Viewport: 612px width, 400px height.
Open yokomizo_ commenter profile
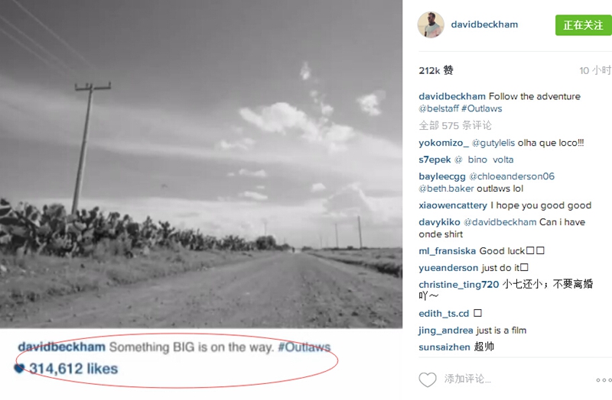coord(444,143)
